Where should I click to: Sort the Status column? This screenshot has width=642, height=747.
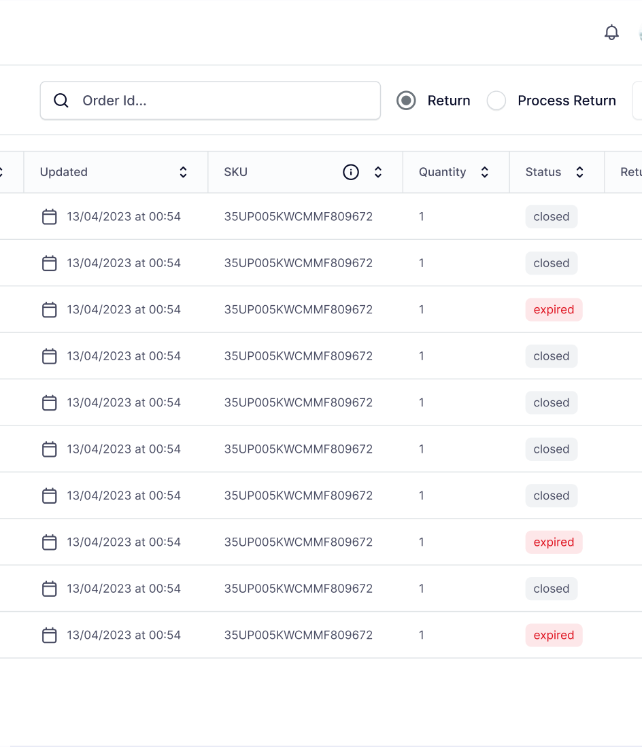[x=579, y=173]
